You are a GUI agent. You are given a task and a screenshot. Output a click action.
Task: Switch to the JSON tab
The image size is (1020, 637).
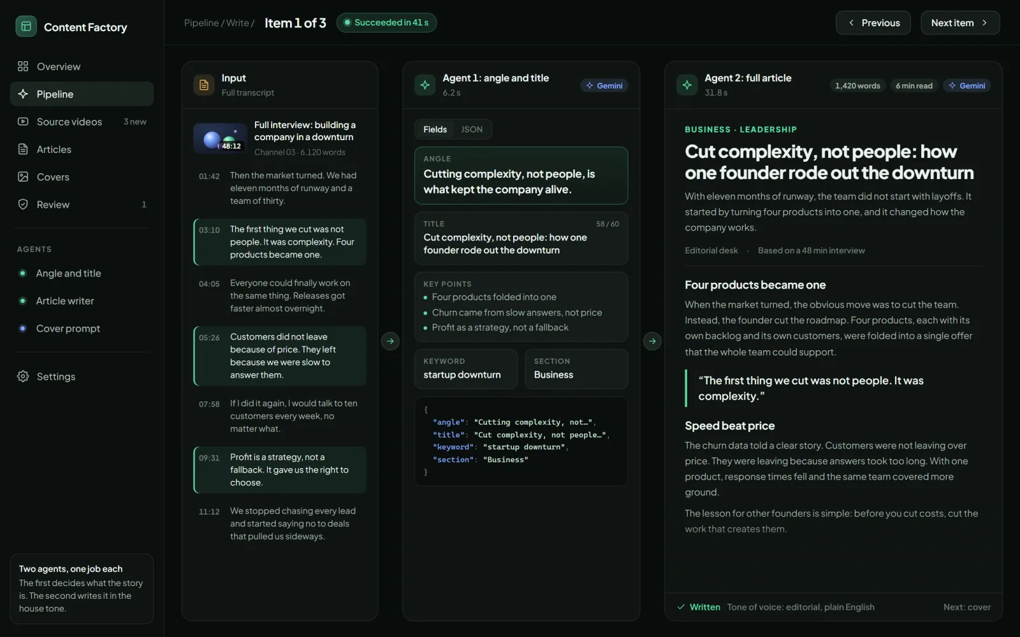pyautogui.click(x=472, y=129)
